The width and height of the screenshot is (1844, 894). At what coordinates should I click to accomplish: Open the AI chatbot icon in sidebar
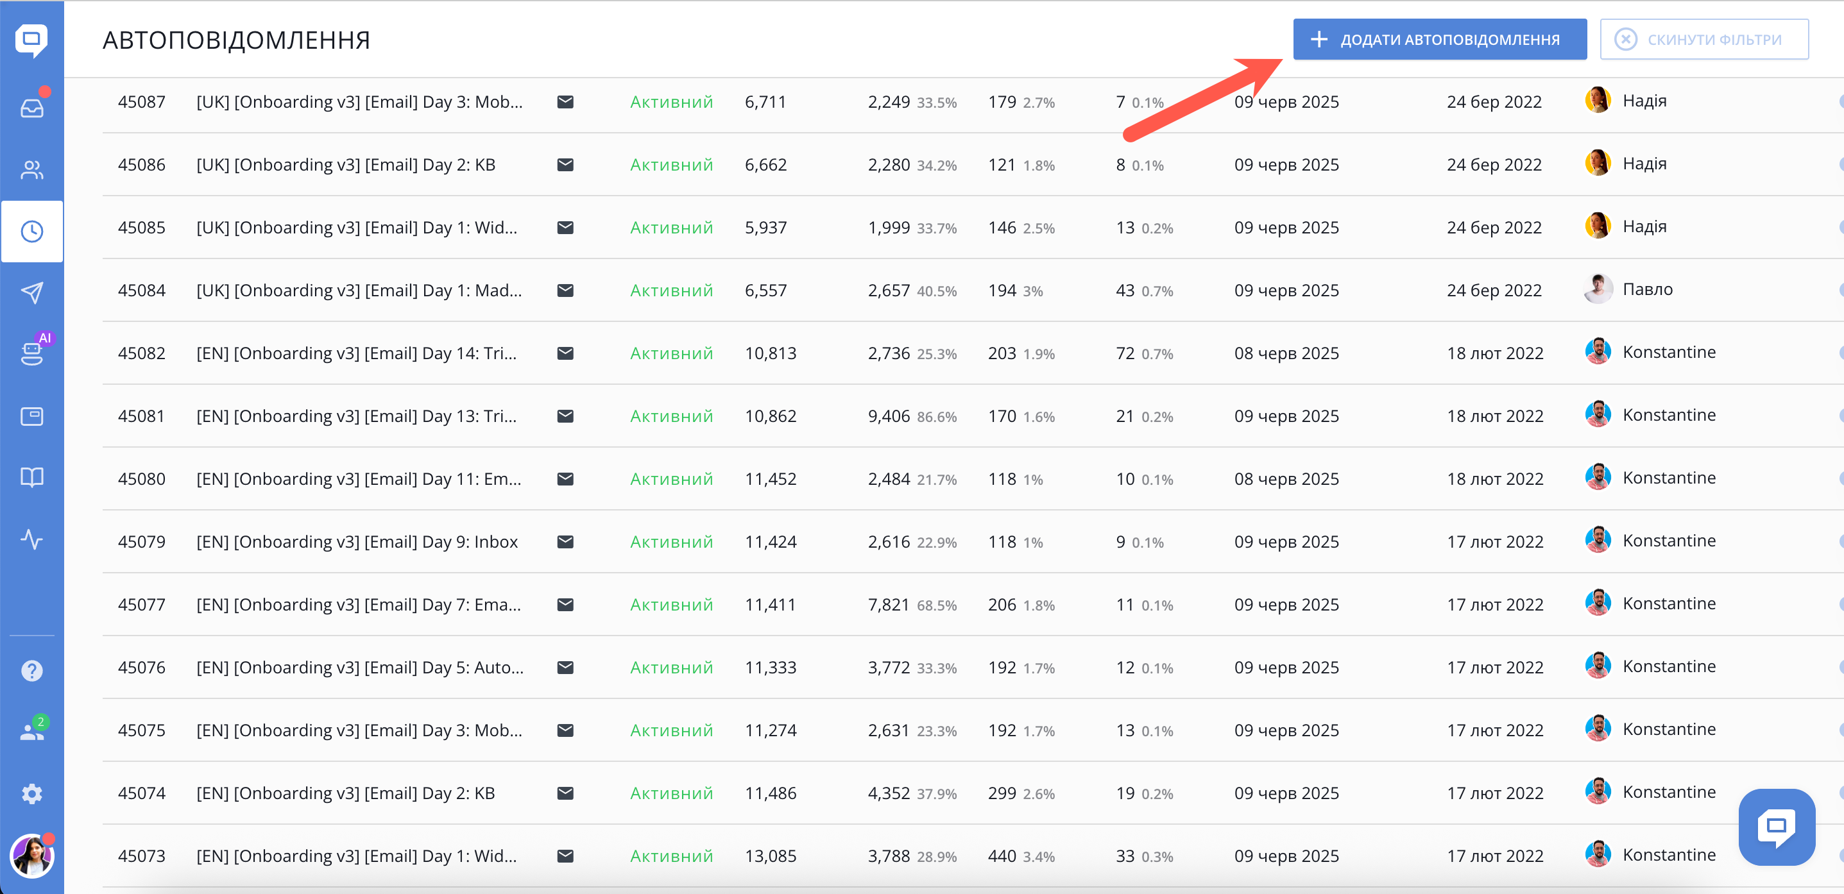[31, 353]
